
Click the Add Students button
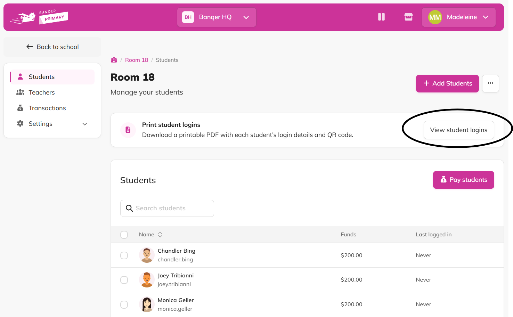click(447, 83)
